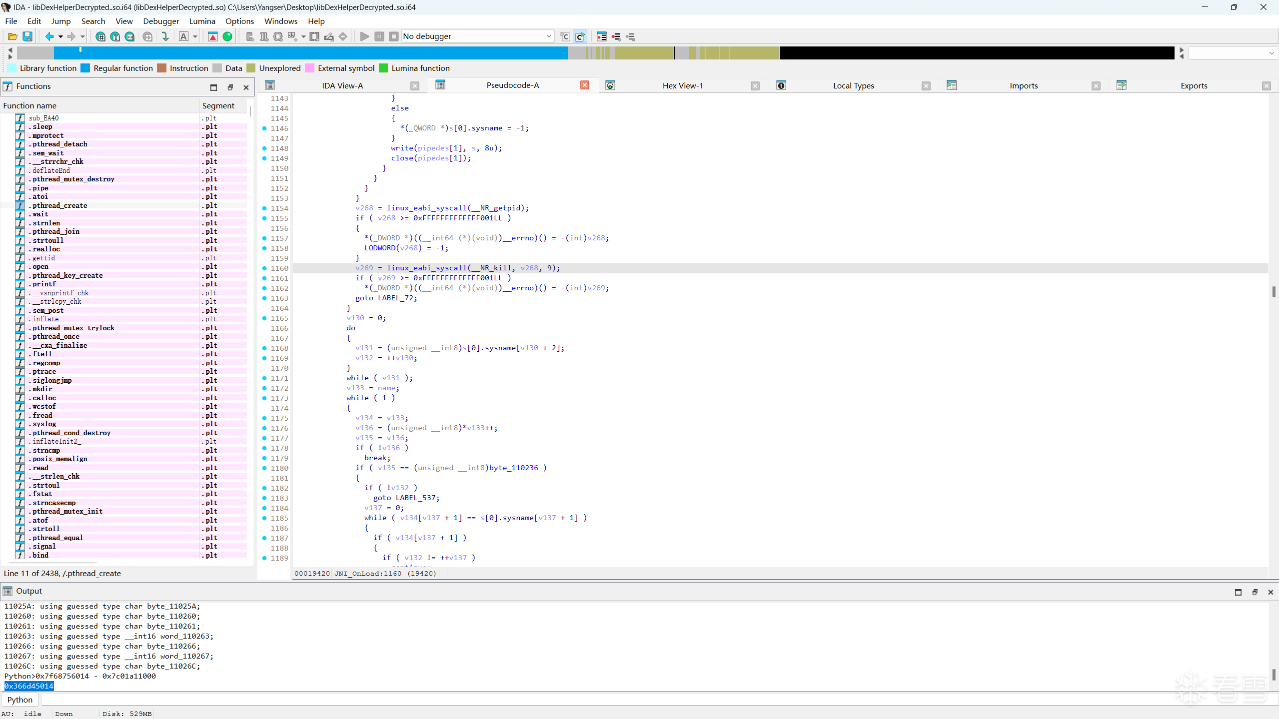This screenshot has height=719, width=1279.
Task: Open the No debugger dropdown
Action: (548, 36)
